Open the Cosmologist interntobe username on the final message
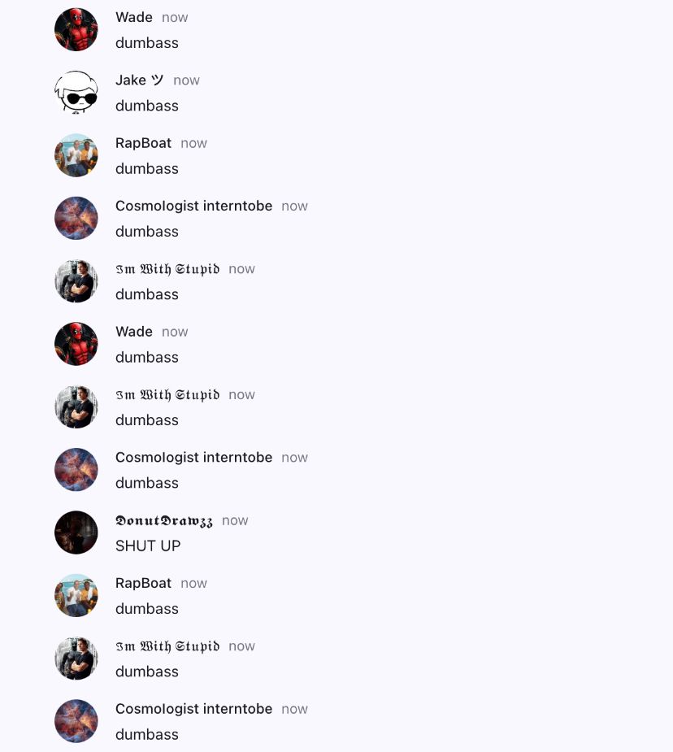The height and width of the screenshot is (752, 673). pos(193,709)
